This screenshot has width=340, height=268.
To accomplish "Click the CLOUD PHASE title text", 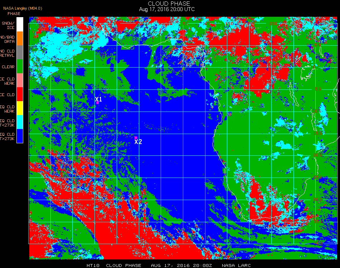I will 169,4.
